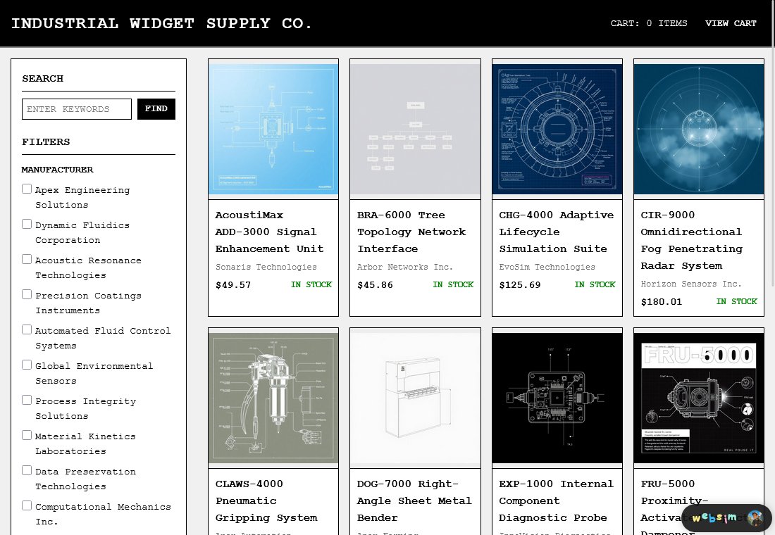Enable the Dynamic Fluidics Corporation filter
This screenshot has width=775, height=535.
27,224
